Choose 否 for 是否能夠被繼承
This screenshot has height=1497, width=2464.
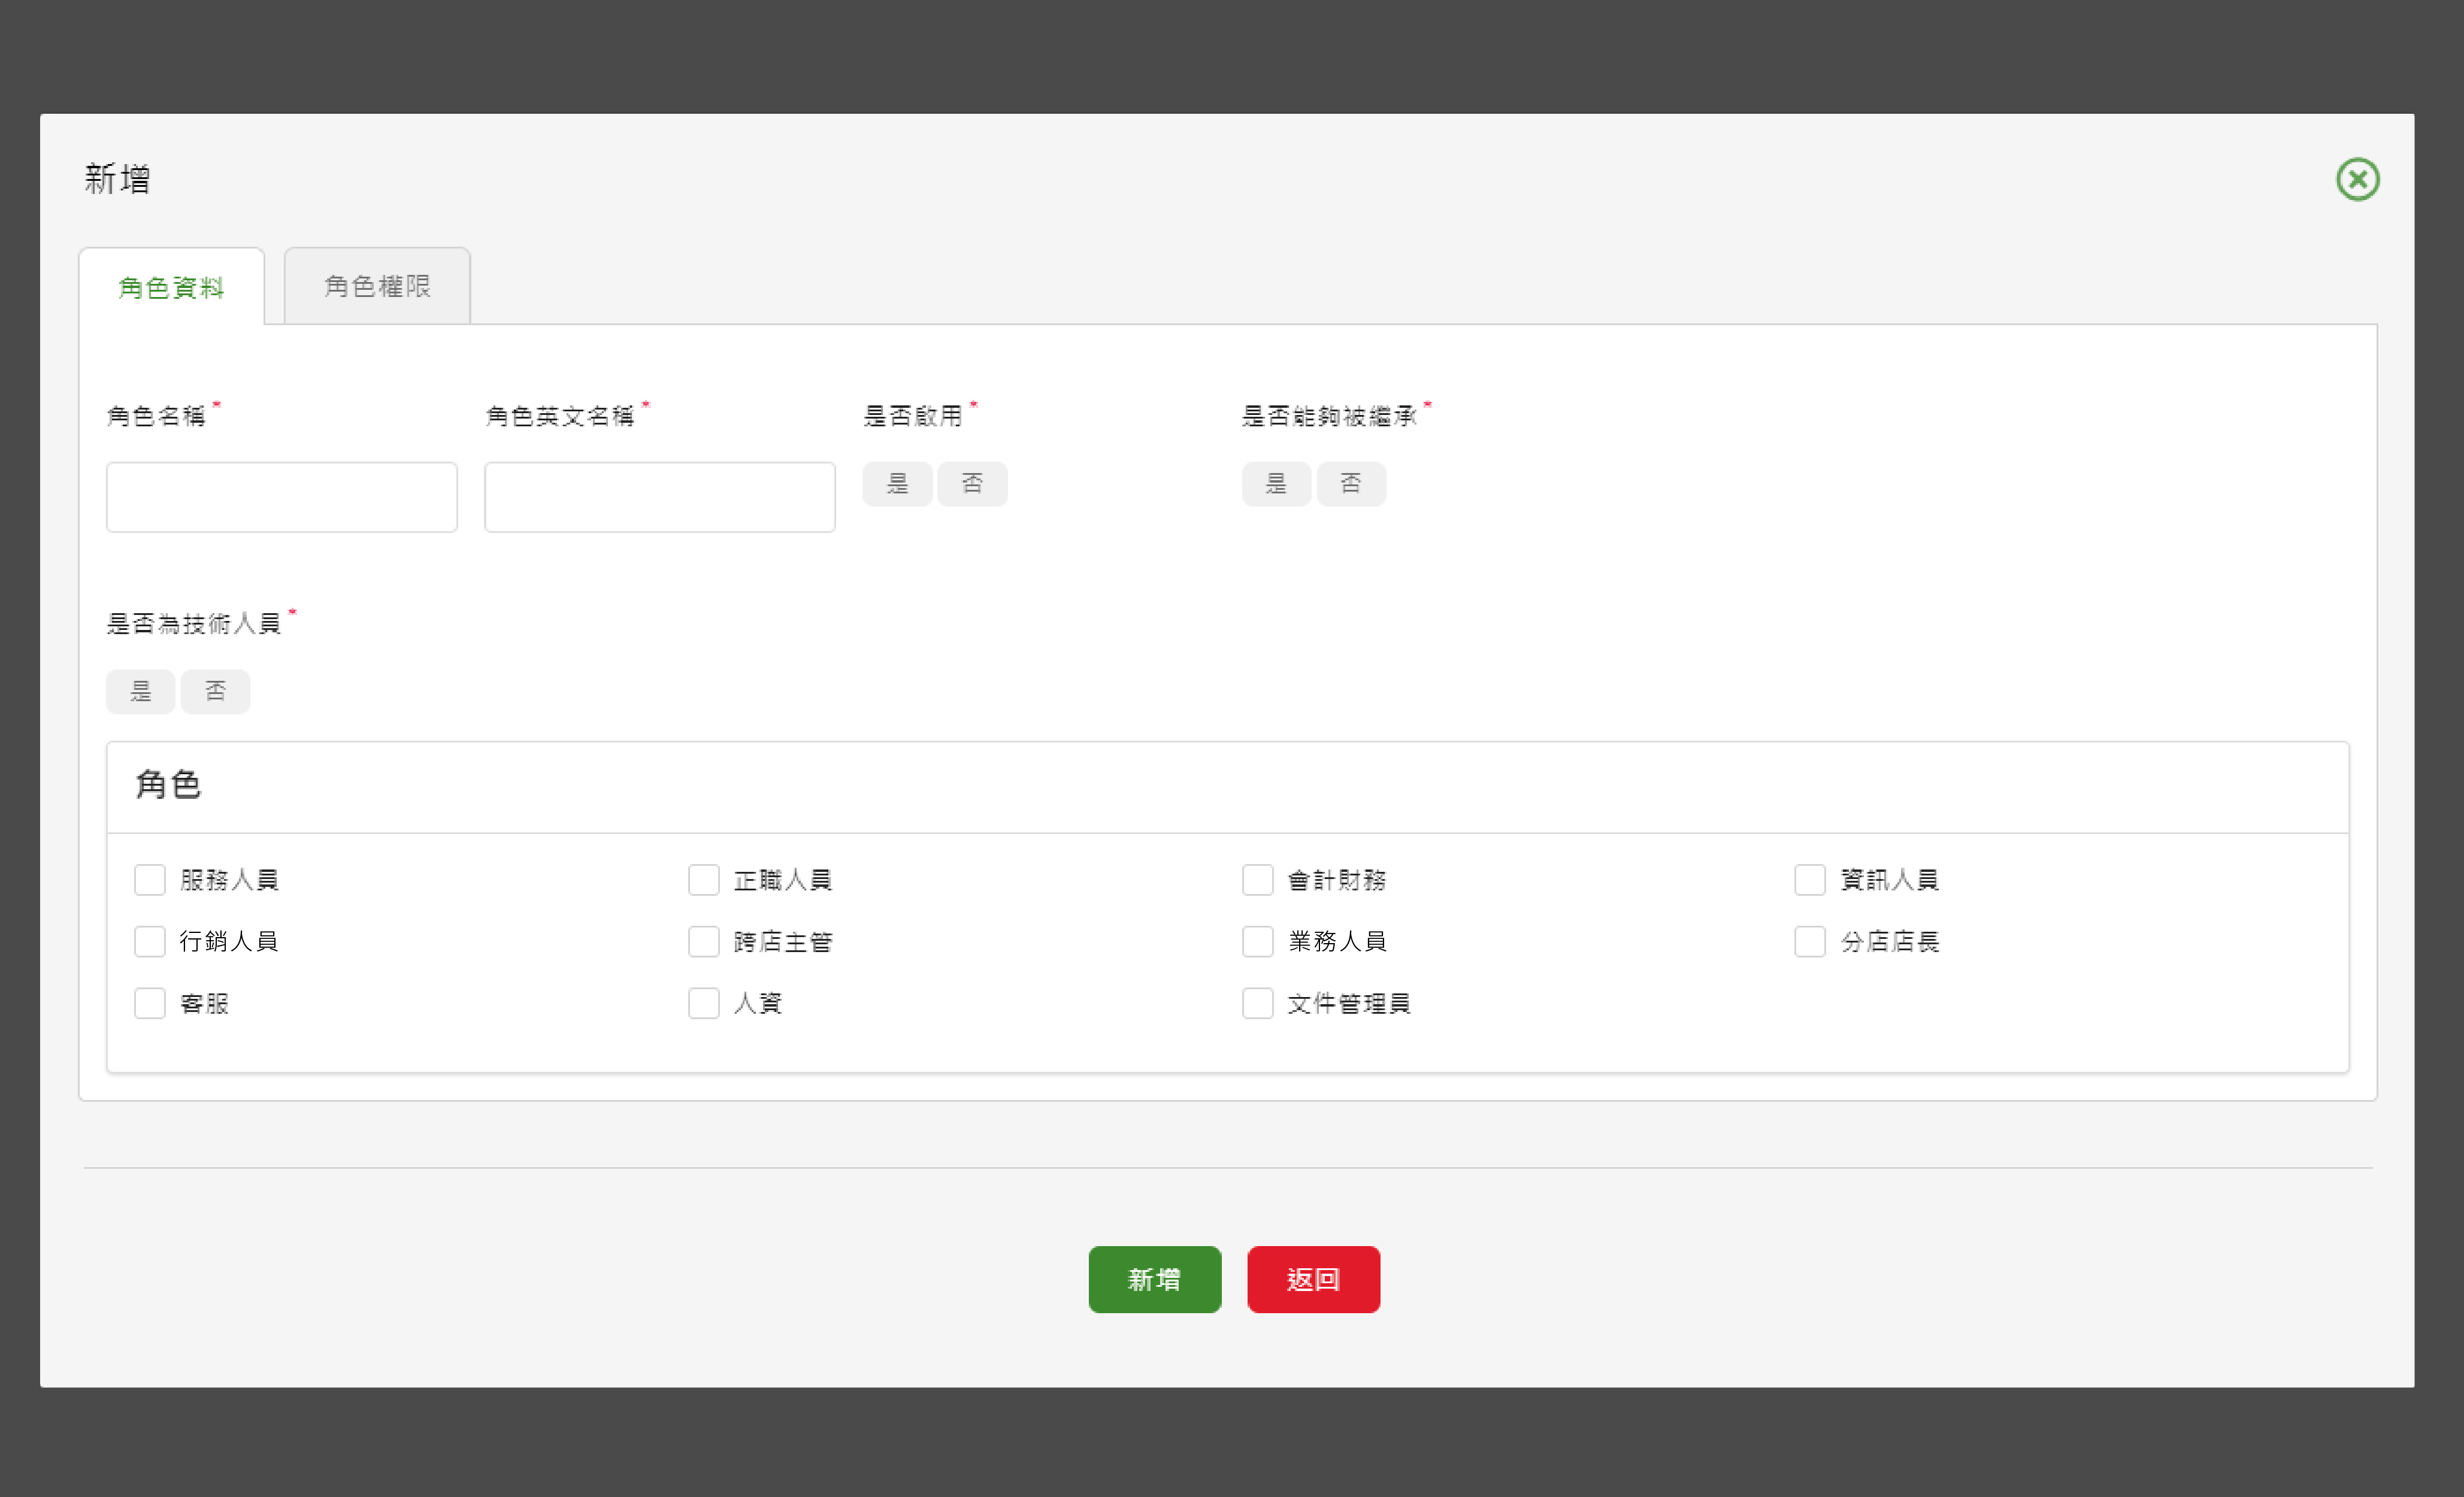(1351, 484)
